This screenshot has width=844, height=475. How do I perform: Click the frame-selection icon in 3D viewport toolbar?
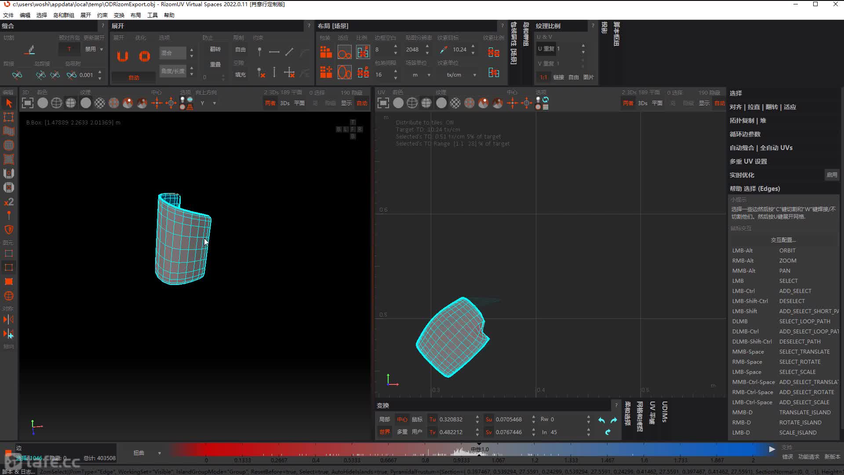pos(28,103)
